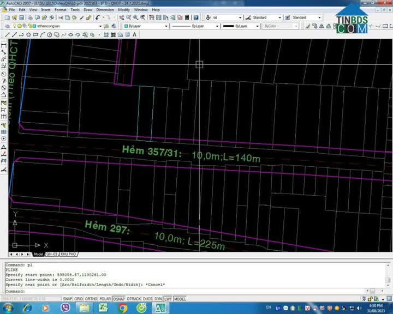This screenshot has height=314, width=393.
Task: Open the ByLayer color control dropdown
Action: pos(166,26)
